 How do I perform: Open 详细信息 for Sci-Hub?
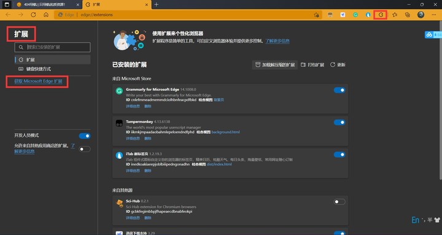[x=133, y=218]
